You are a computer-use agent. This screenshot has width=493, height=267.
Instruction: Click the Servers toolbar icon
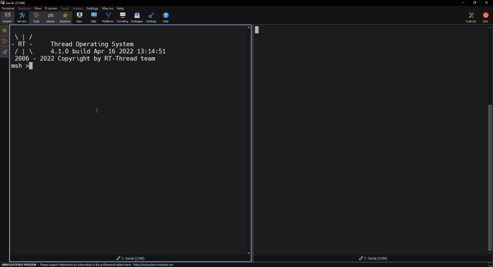coord(22,18)
